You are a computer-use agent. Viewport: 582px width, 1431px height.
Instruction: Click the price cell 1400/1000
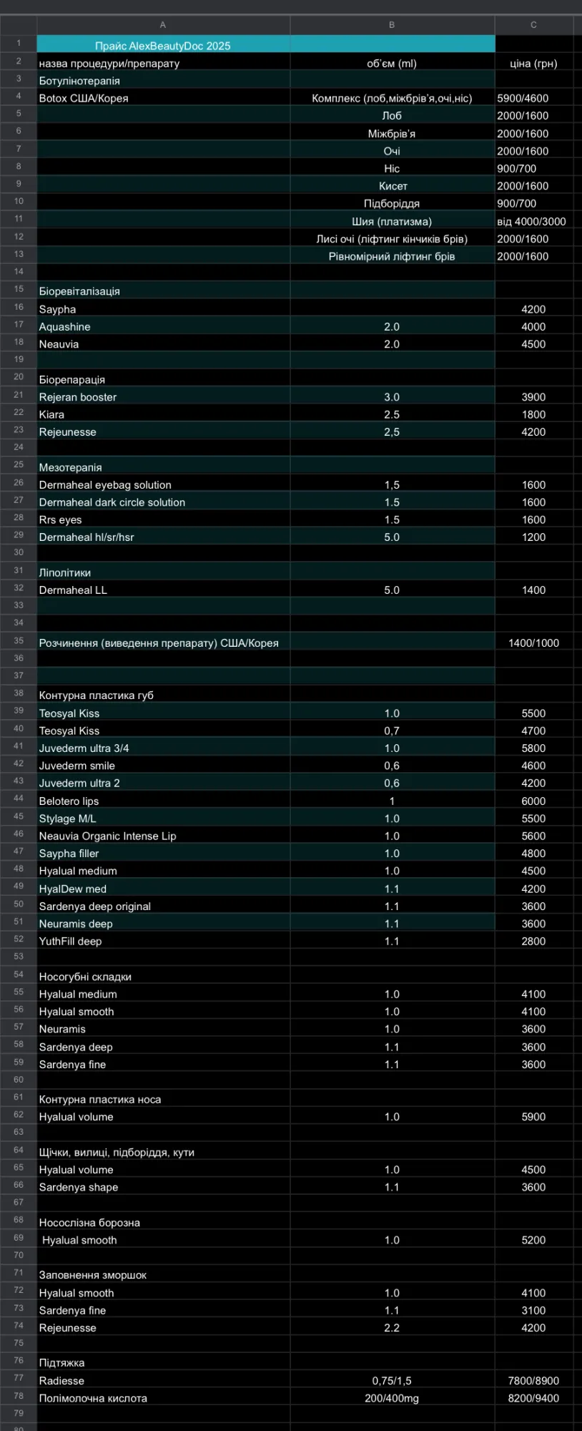(533, 643)
